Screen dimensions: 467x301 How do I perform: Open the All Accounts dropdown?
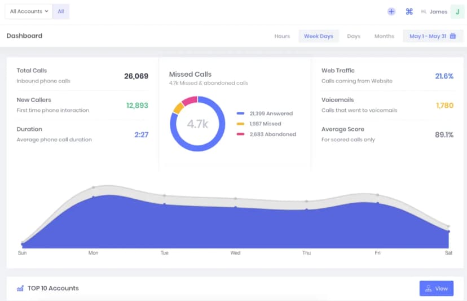29,11
